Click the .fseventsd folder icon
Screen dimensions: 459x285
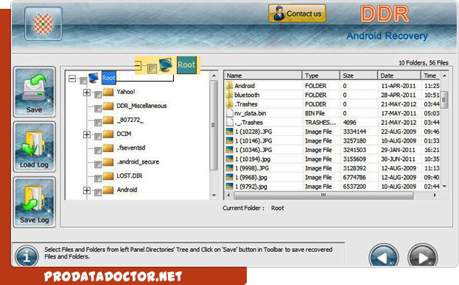point(108,148)
